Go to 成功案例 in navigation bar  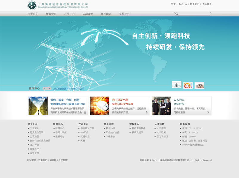(88, 14)
